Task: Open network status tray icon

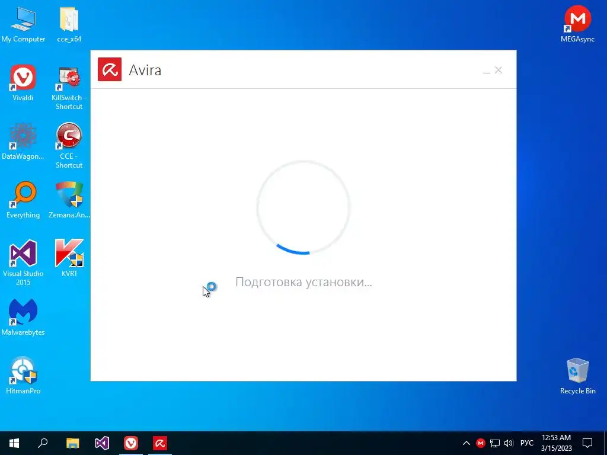Action: (x=495, y=443)
